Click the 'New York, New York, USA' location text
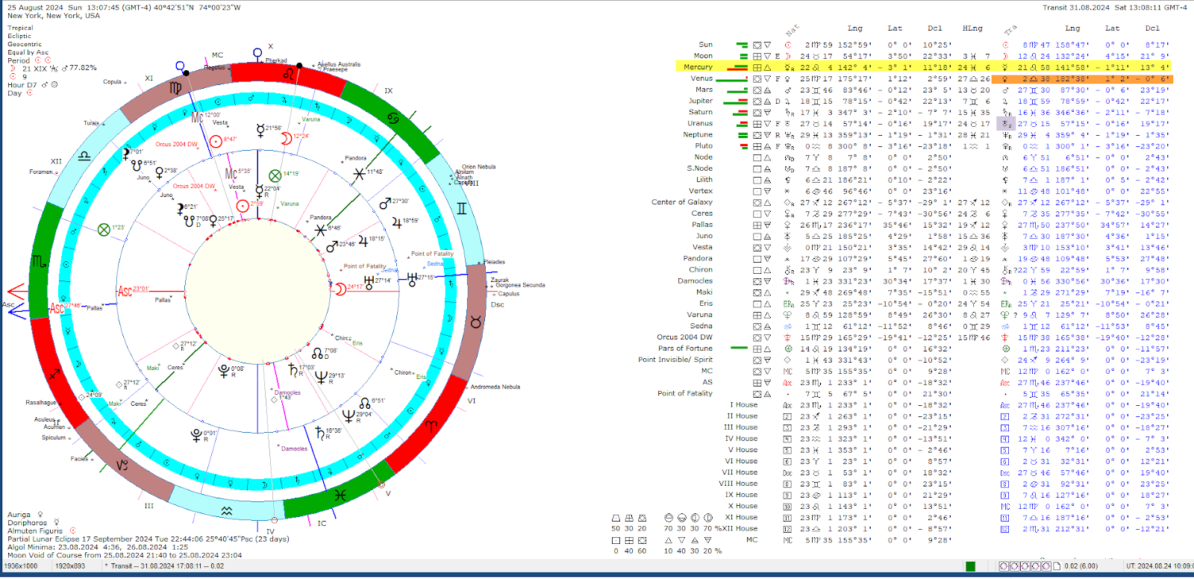Image resolution: width=1194 pixels, height=579 pixels. coord(54,16)
